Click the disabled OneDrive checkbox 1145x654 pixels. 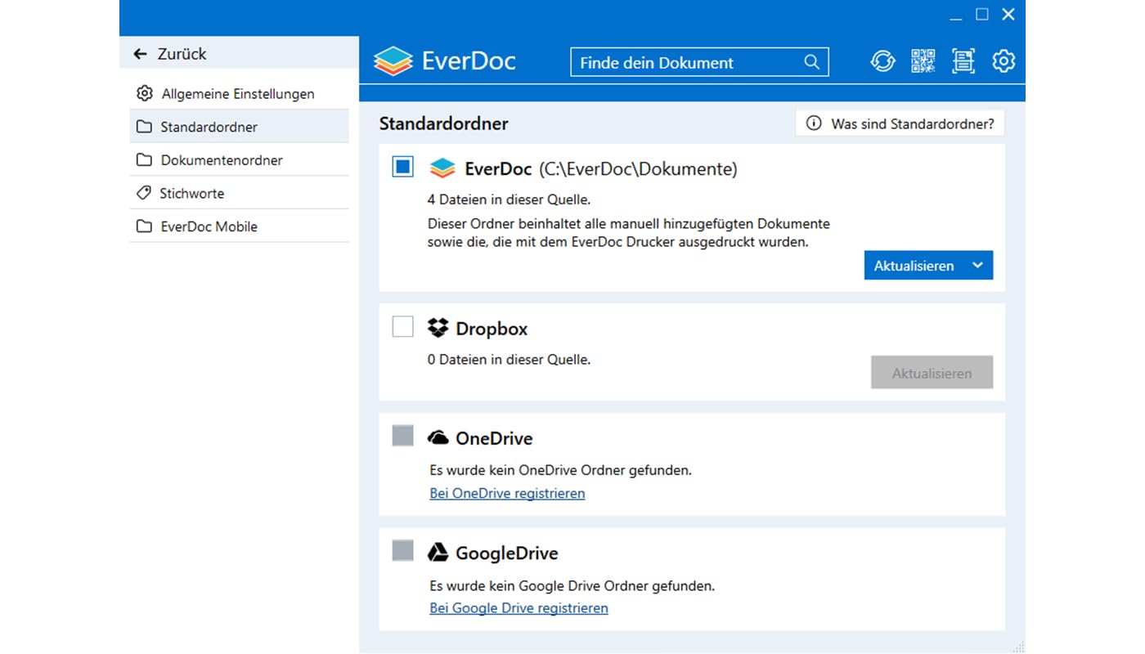coord(403,436)
